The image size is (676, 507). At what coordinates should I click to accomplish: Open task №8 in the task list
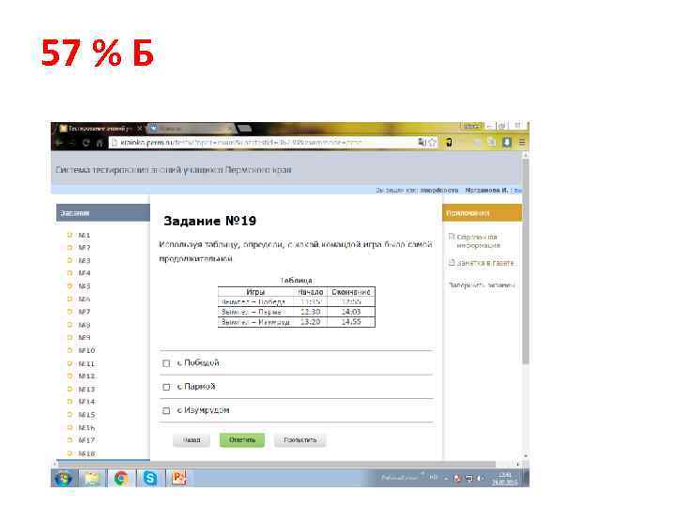[84, 325]
